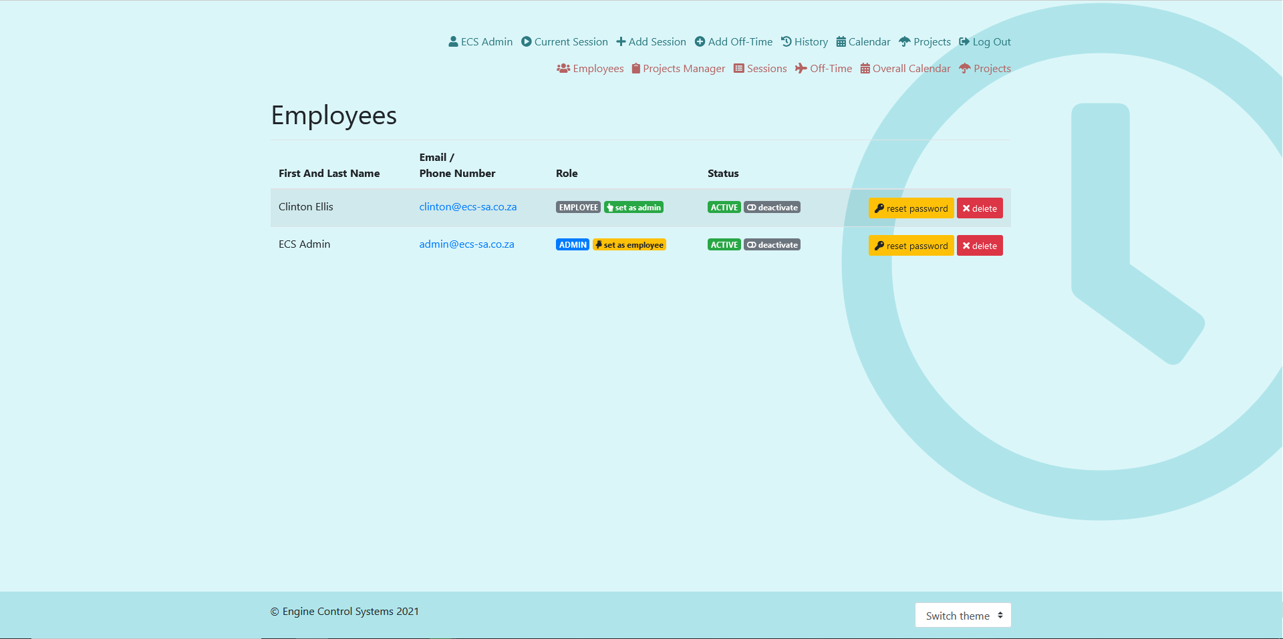The width and height of the screenshot is (1283, 639).
Task: Open the Switch theme dropdown
Action: click(962, 615)
